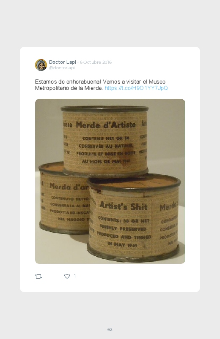Click the tweet text about Museo Metropolitano

click(x=102, y=85)
